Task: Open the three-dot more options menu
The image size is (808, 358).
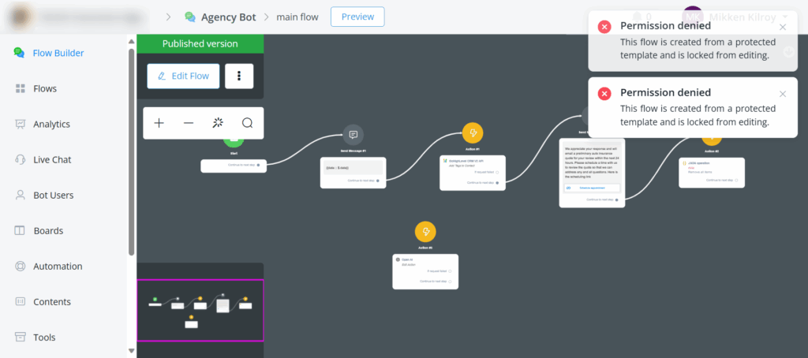Action: pyautogui.click(x=239, y=76)
